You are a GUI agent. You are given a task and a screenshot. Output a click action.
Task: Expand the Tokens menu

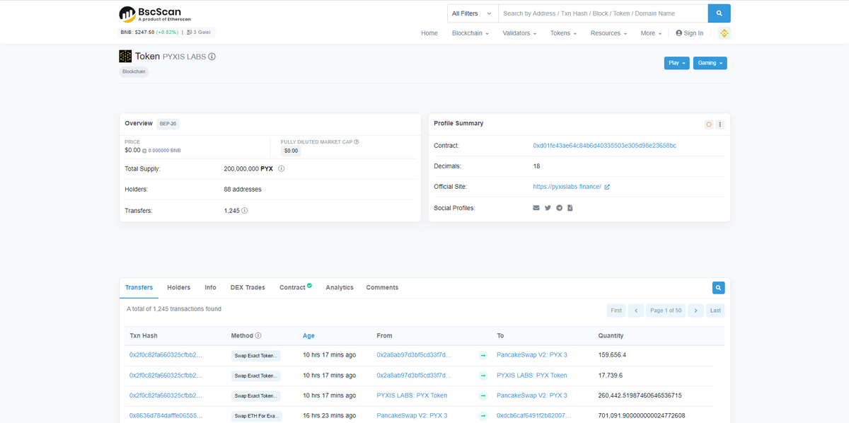click(563, 33)
